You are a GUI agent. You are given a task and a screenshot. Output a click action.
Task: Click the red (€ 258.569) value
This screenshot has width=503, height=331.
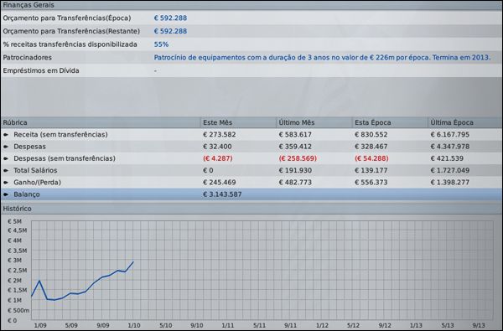click(x=298, y=158)
